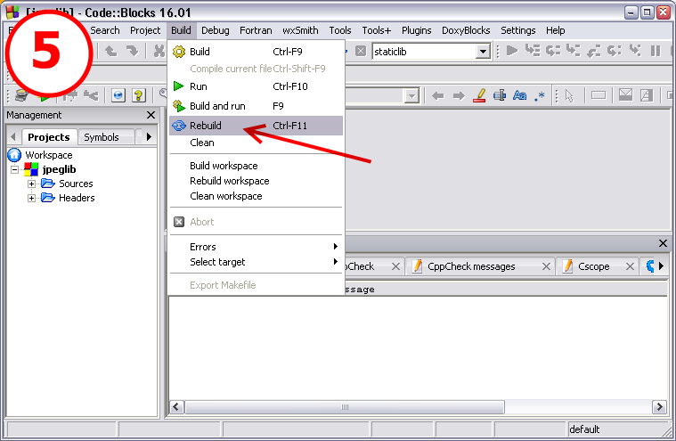Open the Tools menu
This screenshot has width=676, height=441.
(340, 30)
